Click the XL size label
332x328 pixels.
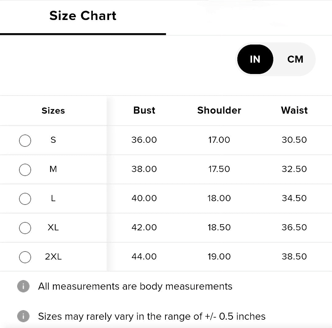point(53,227)
